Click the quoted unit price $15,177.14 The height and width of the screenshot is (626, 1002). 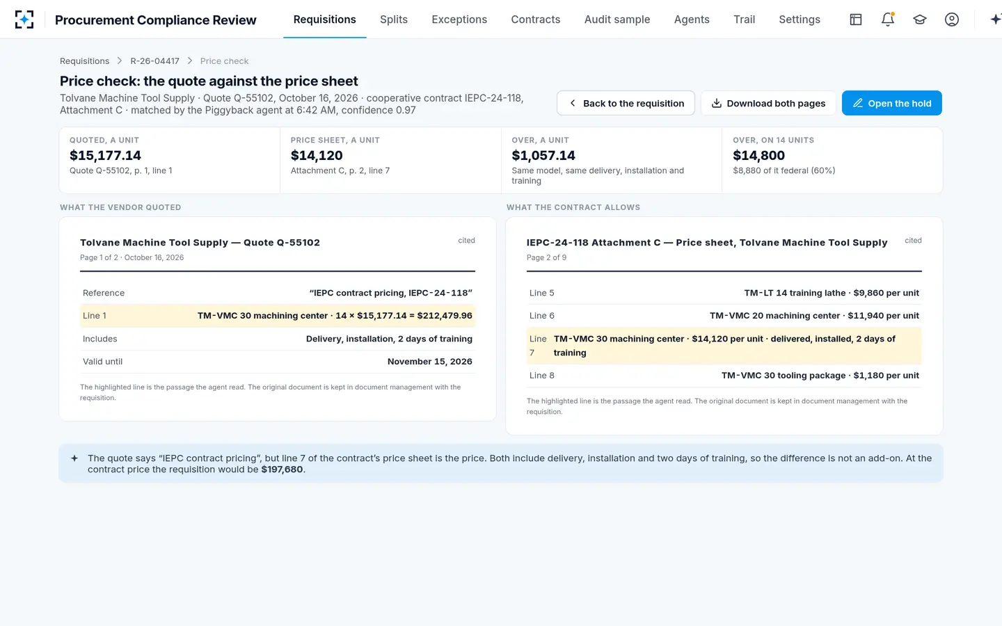(105, 156)
